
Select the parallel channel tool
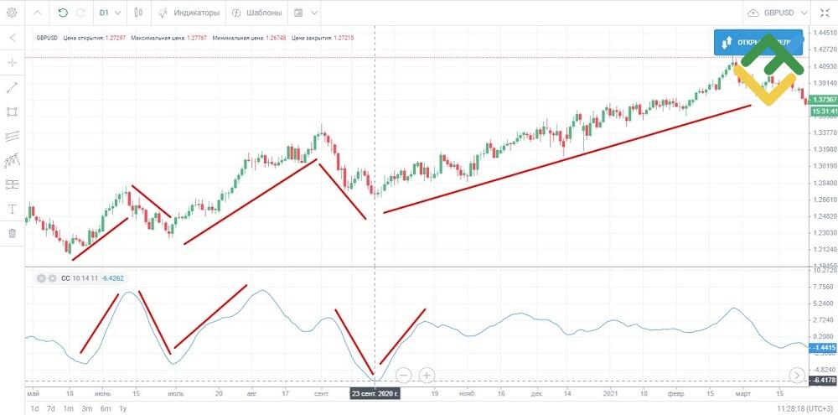(x=13, y=136)
